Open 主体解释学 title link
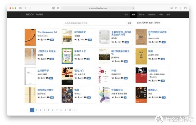Image resolution: width=196 pixels, height=125 pixels. 43,71
